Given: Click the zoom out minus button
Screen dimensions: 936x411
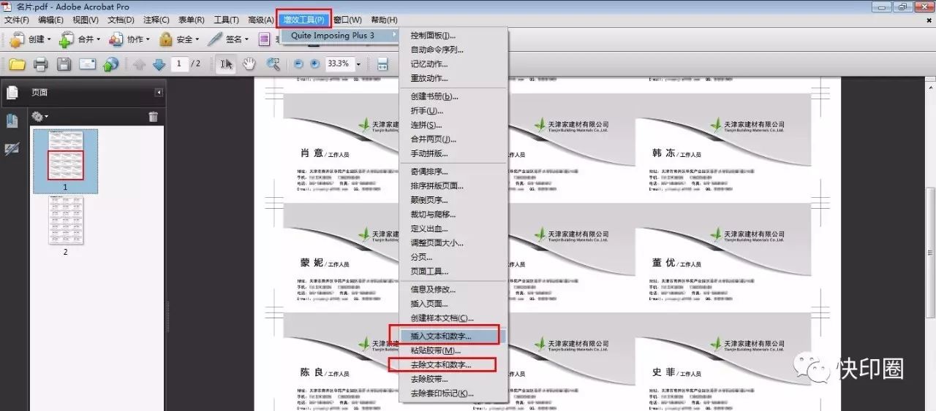Looking at the screenshot, I should (x=298, y=64).
